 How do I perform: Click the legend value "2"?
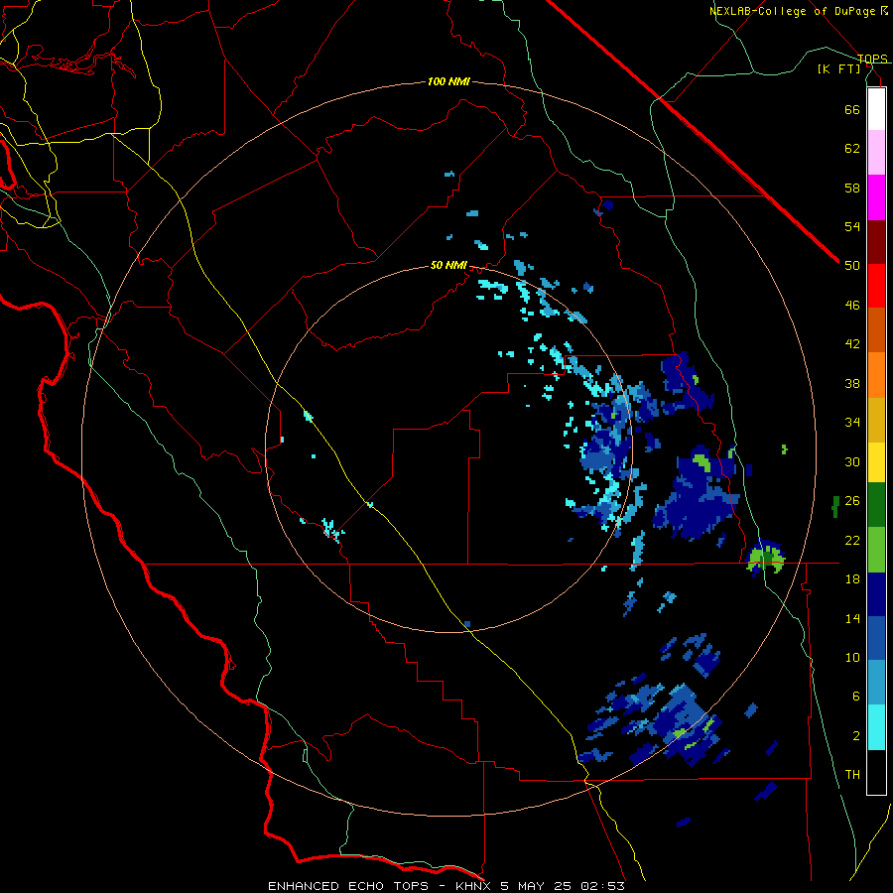point(856,736)
